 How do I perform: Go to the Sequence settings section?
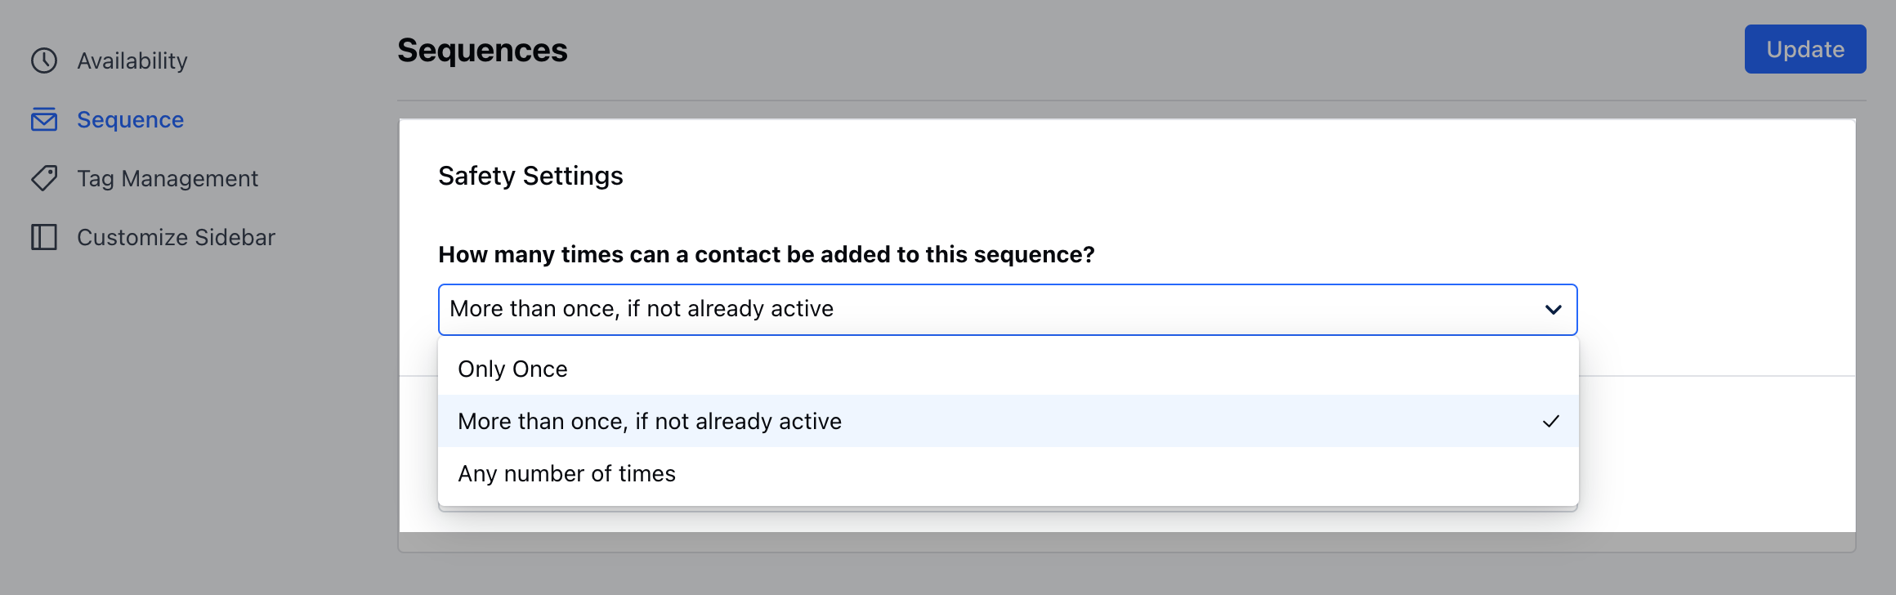130,119
